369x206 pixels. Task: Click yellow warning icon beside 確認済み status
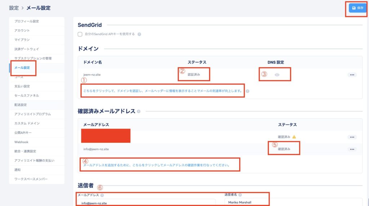[x=294, y=137]
